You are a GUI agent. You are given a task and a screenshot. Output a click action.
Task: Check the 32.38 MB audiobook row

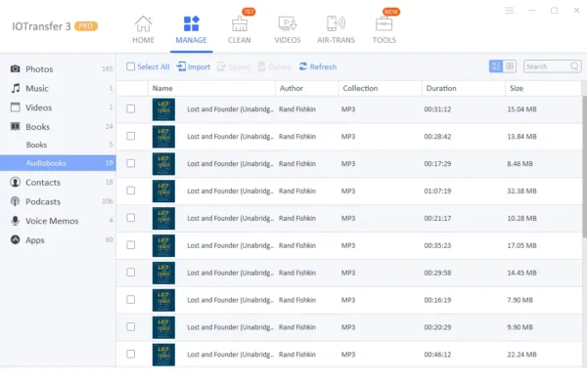point(131,191)
